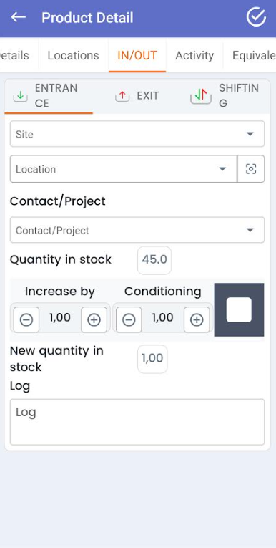Click plus under Conditioning
The image size is (276, 548).
click(197, 319)
